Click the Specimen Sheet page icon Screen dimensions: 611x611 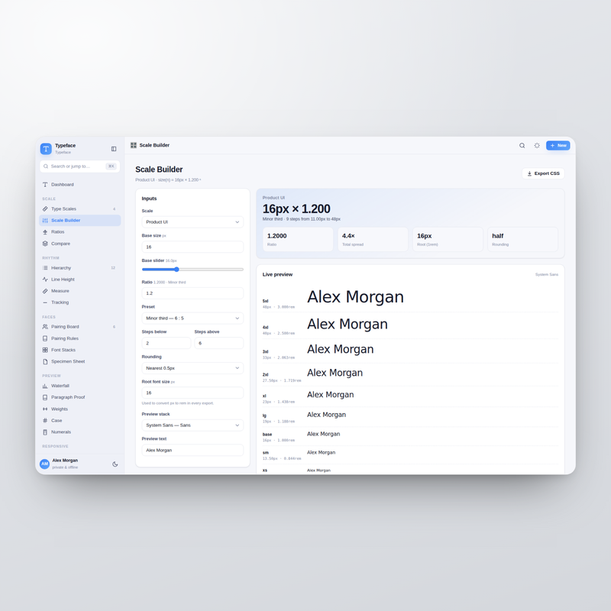click(x=45, y=361)
